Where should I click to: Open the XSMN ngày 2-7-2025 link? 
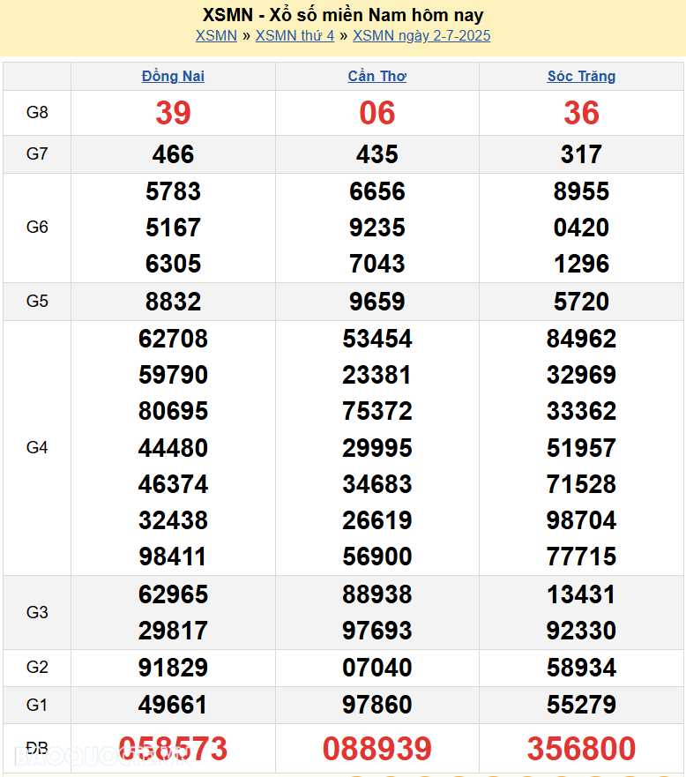[x=421, y=36]
